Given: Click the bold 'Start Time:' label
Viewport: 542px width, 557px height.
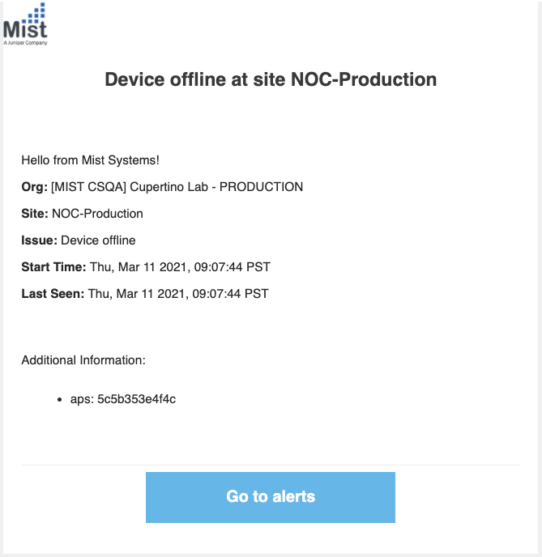Looking at the screenshot, I should coord(53,267).
